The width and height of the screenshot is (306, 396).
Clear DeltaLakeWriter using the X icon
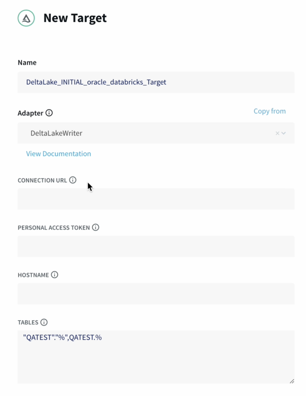(x=277, y=133)
